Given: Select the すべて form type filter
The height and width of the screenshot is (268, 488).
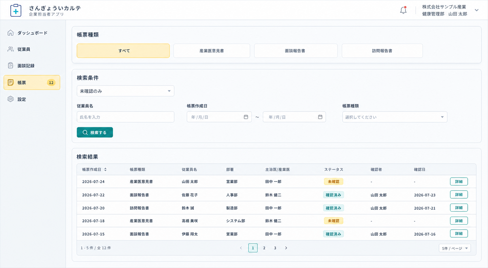Looking at the screenshot, I should (x=123, y=51).
